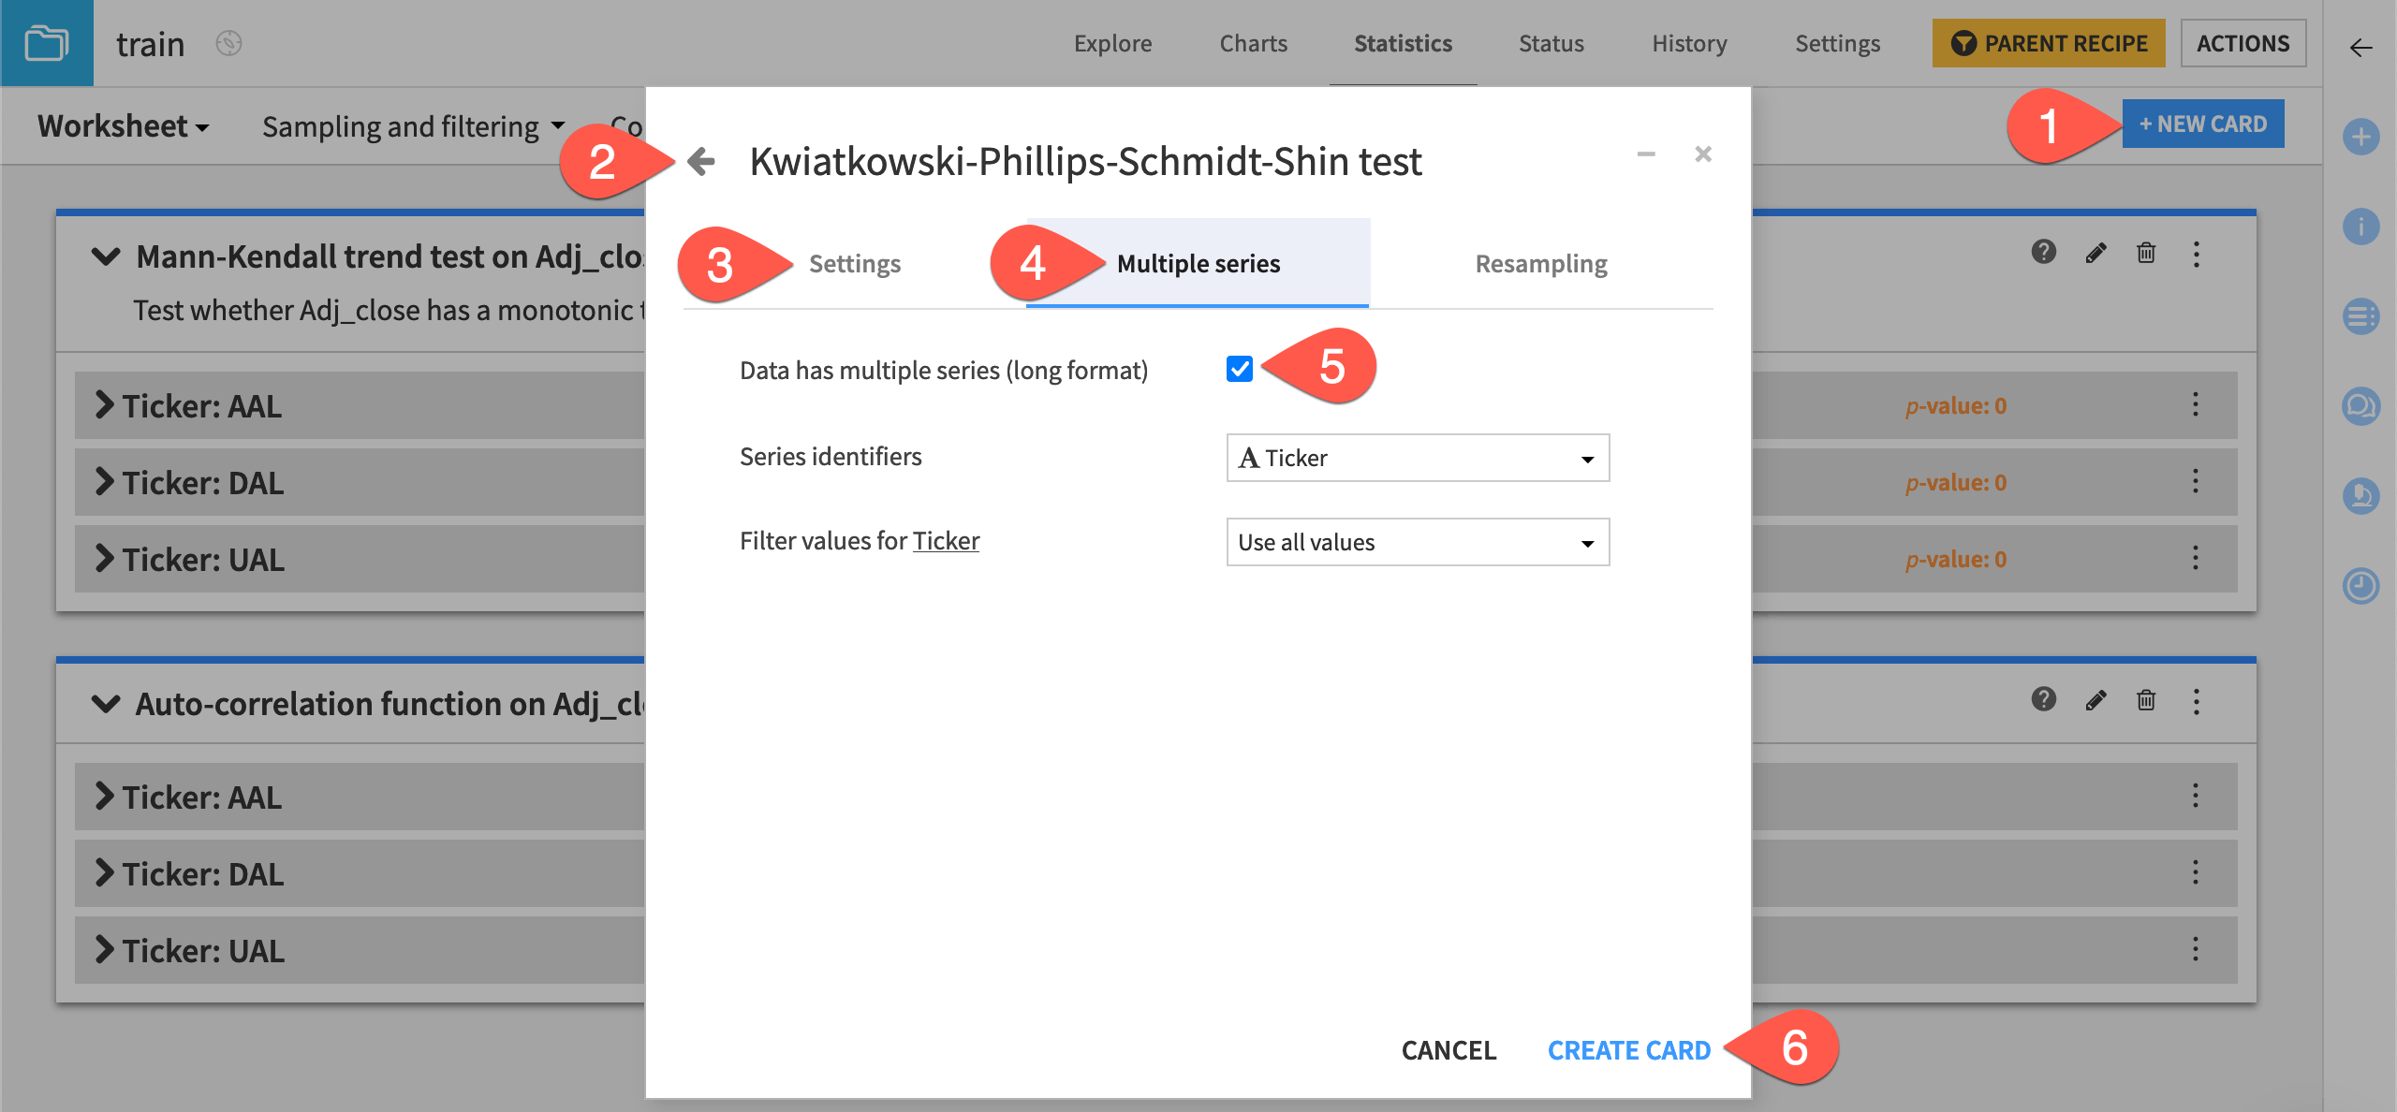2397x1112 pixels.
Task: Uncheck Data has multiple series checkbox
Action: pyautogui.click(x=1240, y=369)
